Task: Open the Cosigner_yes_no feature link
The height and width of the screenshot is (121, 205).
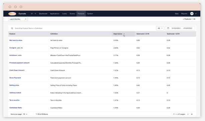Action: (16, 48)
